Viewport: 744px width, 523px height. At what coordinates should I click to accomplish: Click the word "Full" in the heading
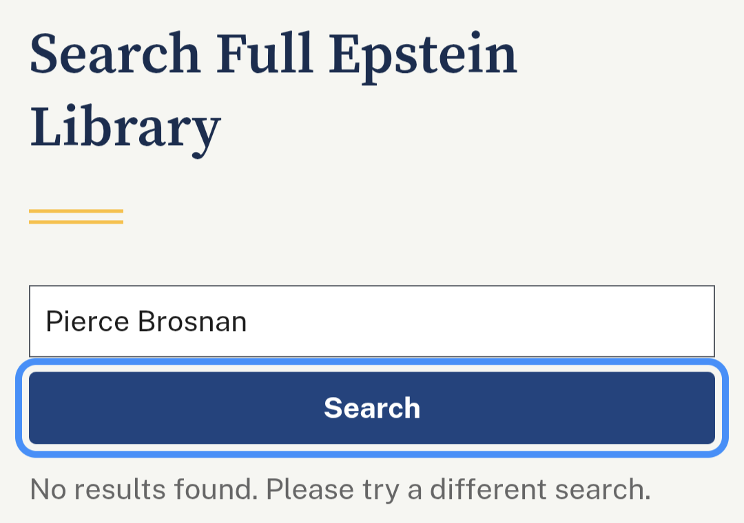(x=265, y=55)
